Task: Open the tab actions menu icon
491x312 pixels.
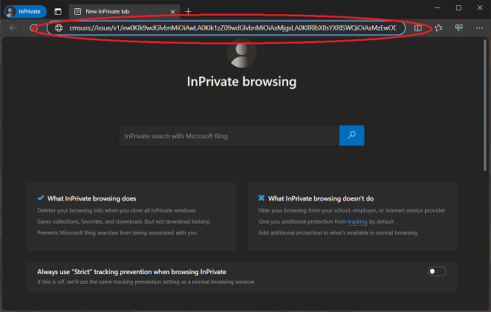Action: [58, 12]
